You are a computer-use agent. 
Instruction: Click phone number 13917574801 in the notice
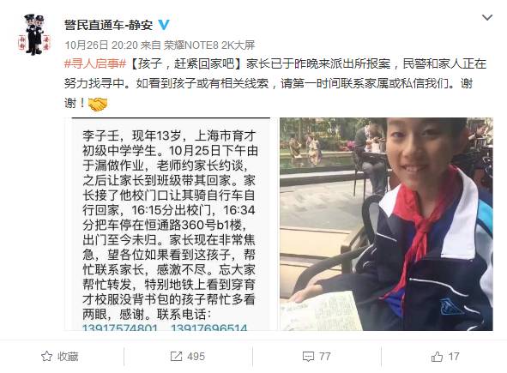tap(120, 328)
